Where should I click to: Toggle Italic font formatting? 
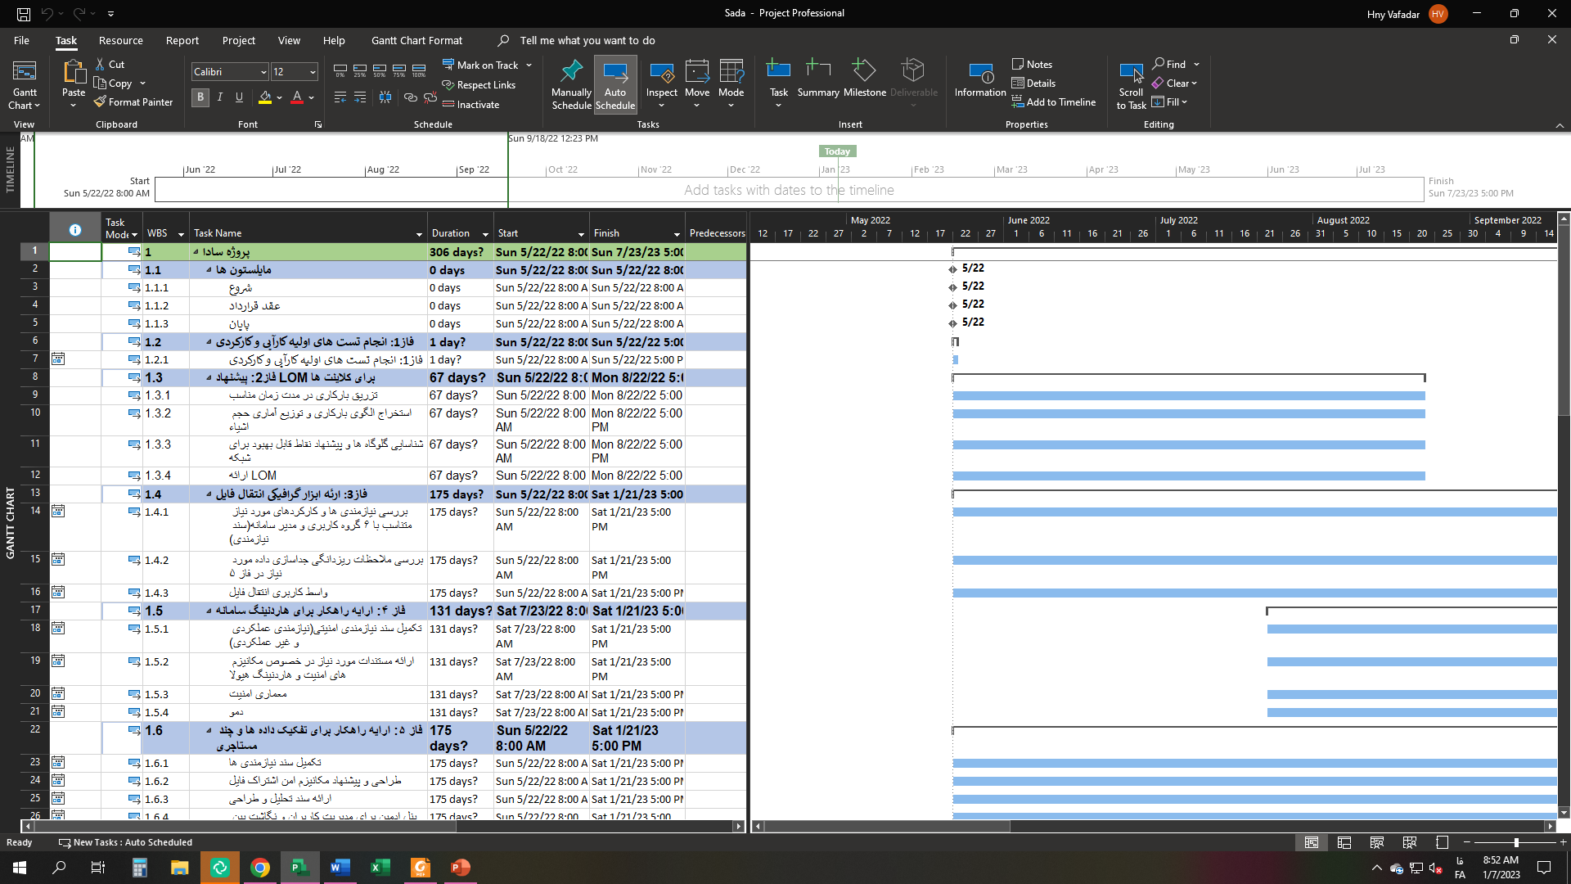(220, 97)
